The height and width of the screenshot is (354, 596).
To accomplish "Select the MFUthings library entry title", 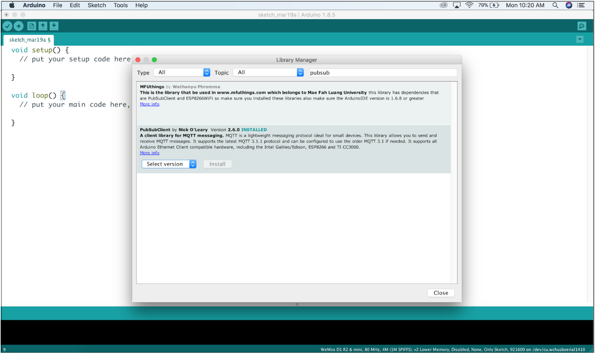I will 152,87.
